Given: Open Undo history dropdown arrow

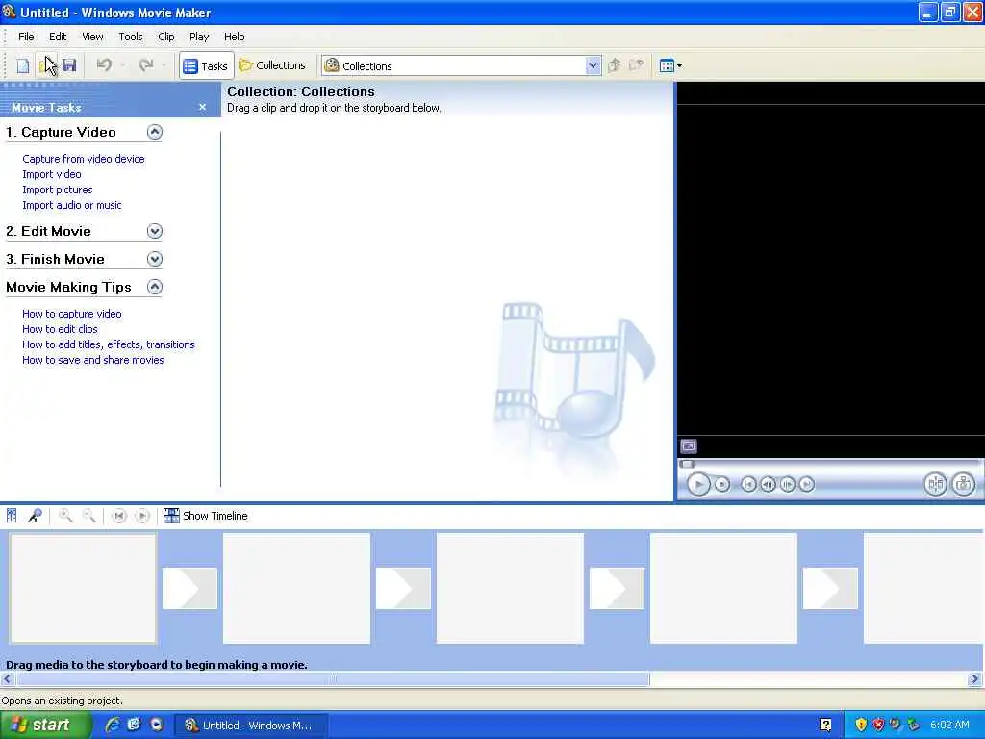Looking at the screenshot, I should (x=122, y=65).
